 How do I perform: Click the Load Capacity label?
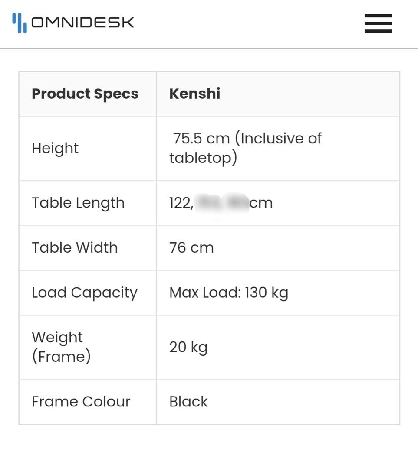point(84,292)
